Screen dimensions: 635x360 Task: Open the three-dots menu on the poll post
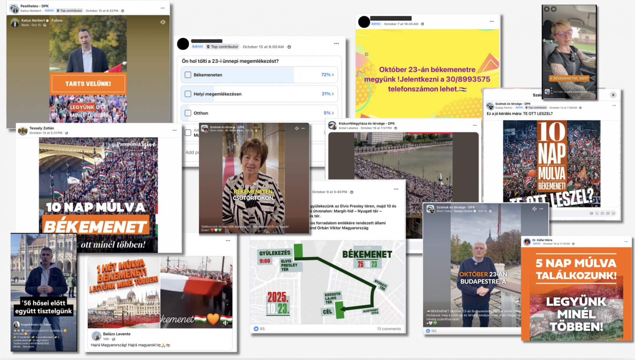(336, 44)
